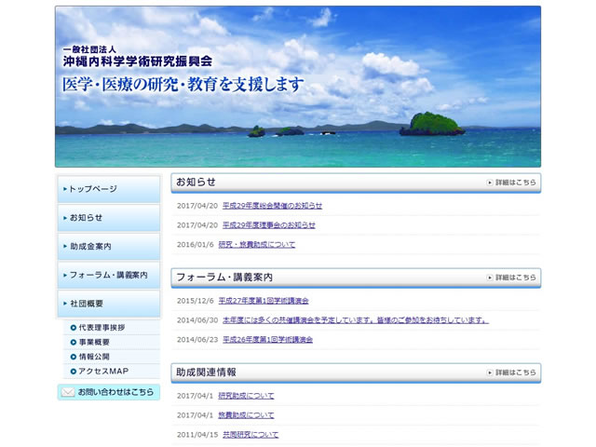Click arrow icon beside お知らせ 詳細はこちら
Image resolution: width=596 pixels, height=447 pixels.
490,183
